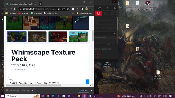
Task: Open Chrome three-dot menu
Action: [x=91, y=9]
